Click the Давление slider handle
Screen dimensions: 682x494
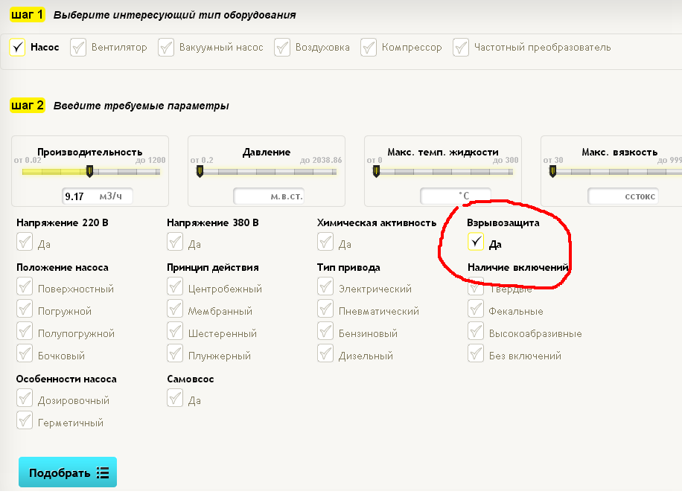[x=200, y=172]
